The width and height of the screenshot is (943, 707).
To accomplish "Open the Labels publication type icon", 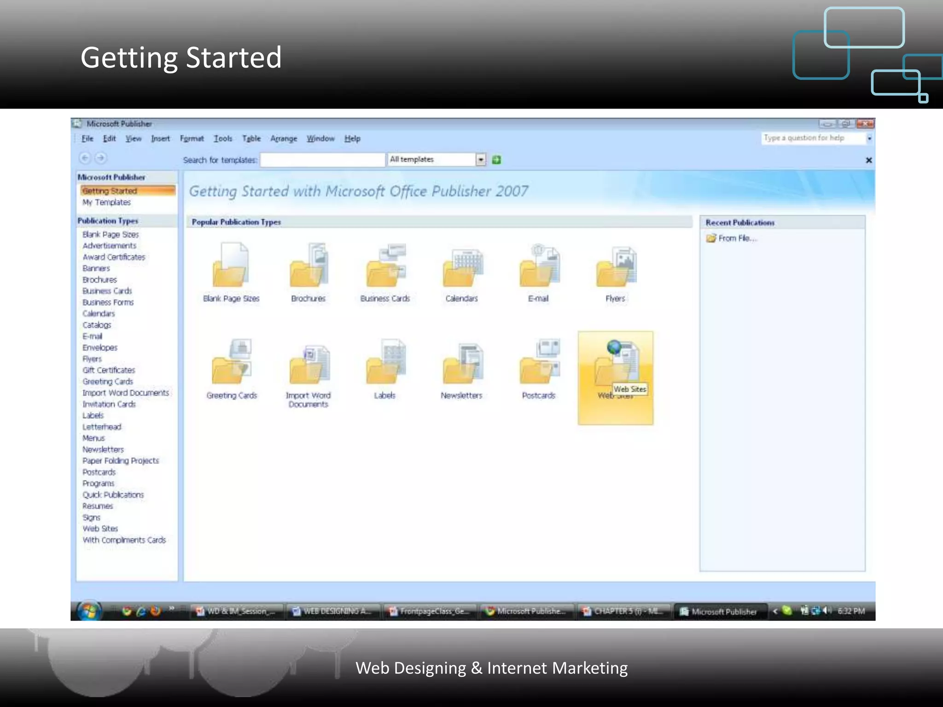I will [x=385, y=362].
